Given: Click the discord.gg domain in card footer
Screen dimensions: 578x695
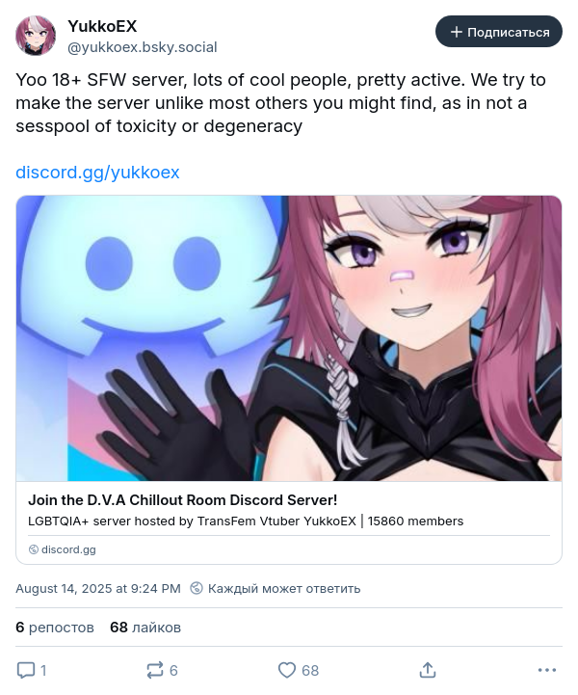Looking at the screenshot, I should (x=68, y=549).
